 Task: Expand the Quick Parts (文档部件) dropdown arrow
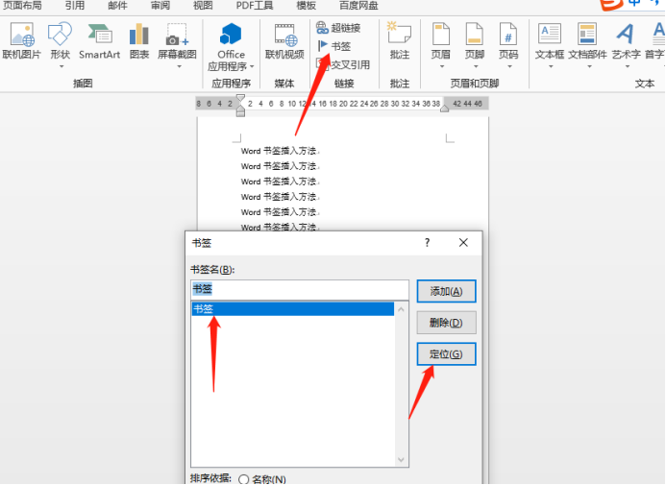[589, 66]
